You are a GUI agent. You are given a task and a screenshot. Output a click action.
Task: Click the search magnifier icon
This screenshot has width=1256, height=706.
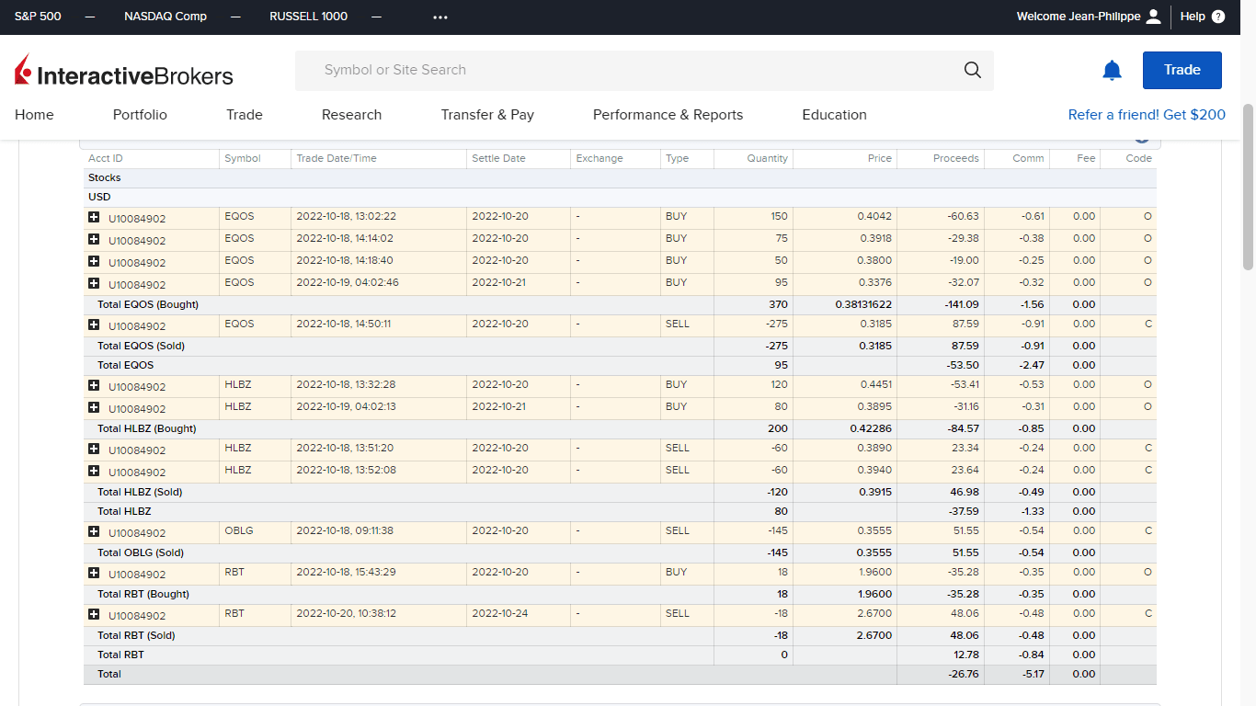pos(972,71)
